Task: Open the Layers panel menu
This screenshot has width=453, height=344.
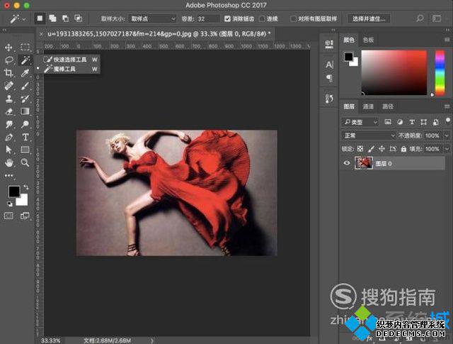Action: (447, 106)
